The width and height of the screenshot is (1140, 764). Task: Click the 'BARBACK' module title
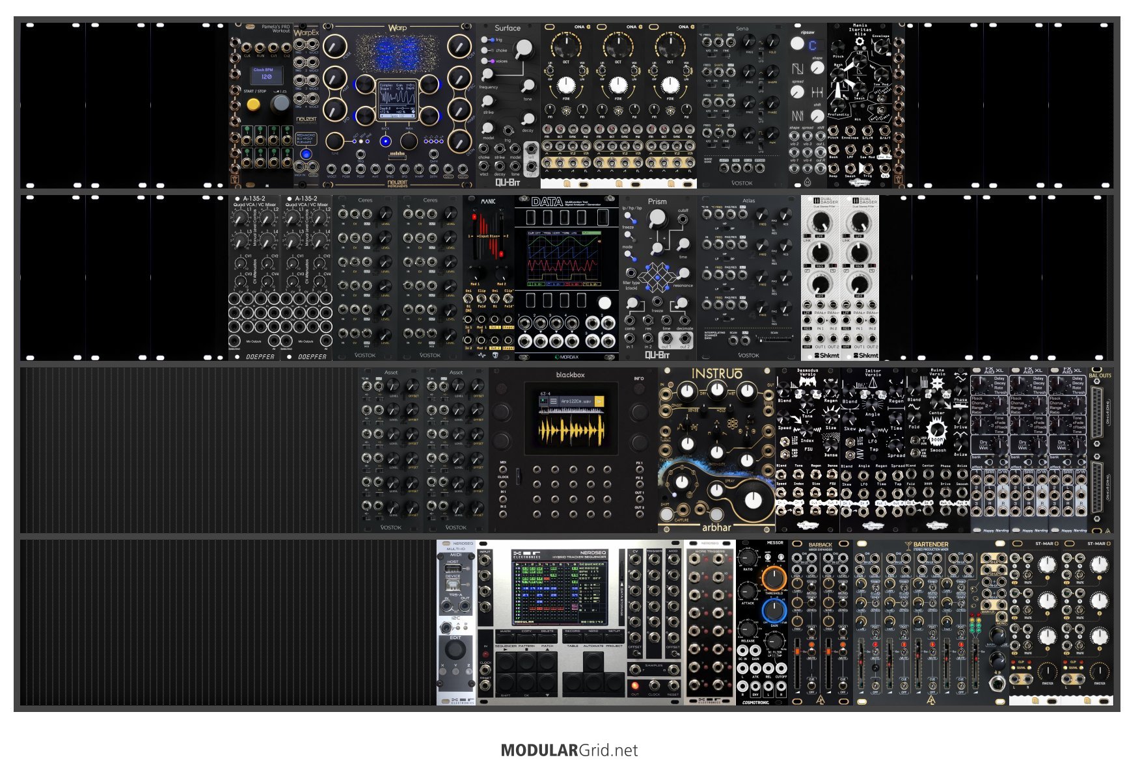(x=820, y=545)
